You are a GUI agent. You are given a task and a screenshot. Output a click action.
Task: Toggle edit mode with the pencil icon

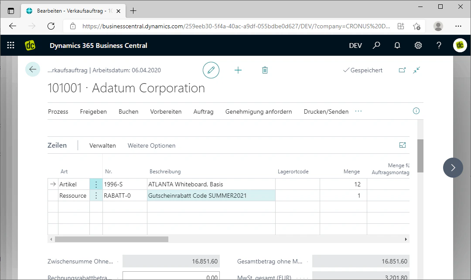211,70
